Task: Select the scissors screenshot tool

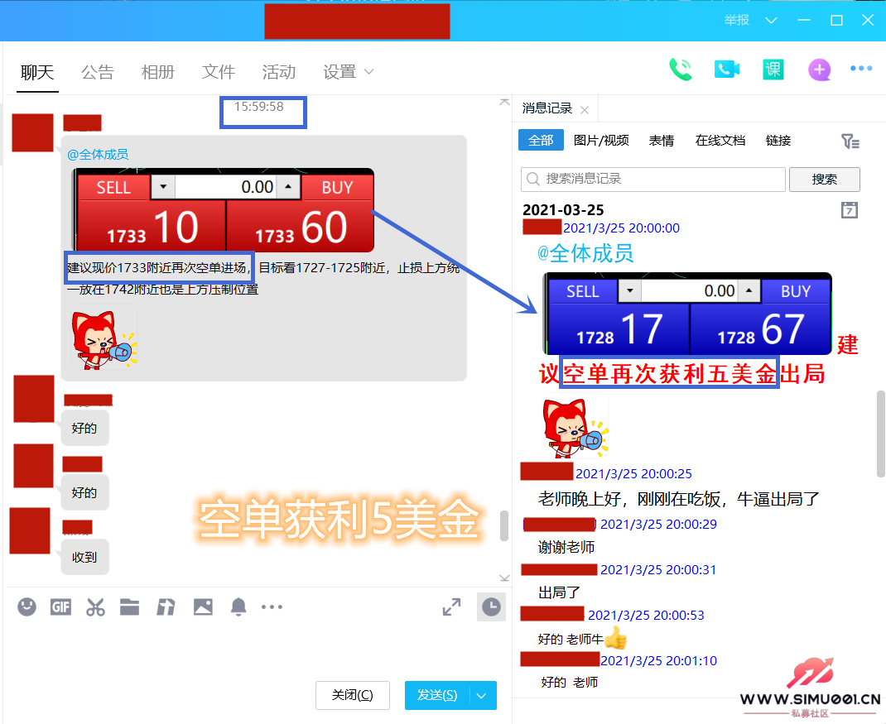Action: tap(95, 607)
